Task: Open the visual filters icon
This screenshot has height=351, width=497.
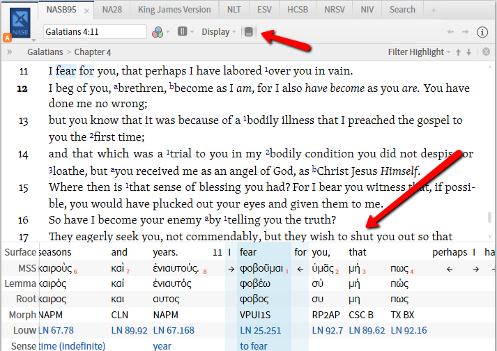Action: [158, 32]
